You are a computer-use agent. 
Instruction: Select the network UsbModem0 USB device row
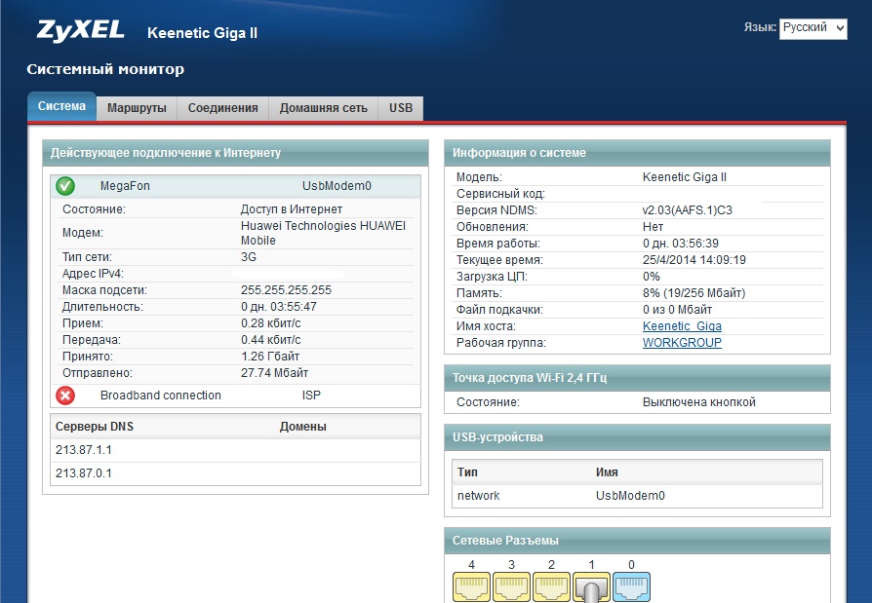click(x=637, y=496)
